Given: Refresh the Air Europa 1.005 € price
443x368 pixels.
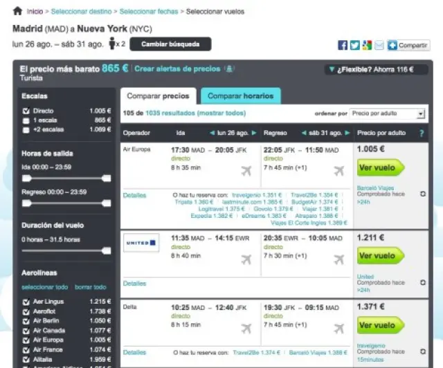Looking at the screenshot, I should (423, 194).
